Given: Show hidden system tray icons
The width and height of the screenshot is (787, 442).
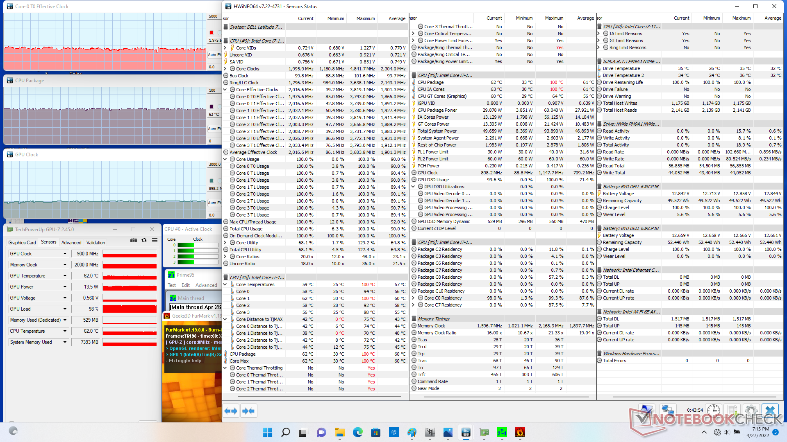Looking at the screenshot, I should click(x=704, y=432).
